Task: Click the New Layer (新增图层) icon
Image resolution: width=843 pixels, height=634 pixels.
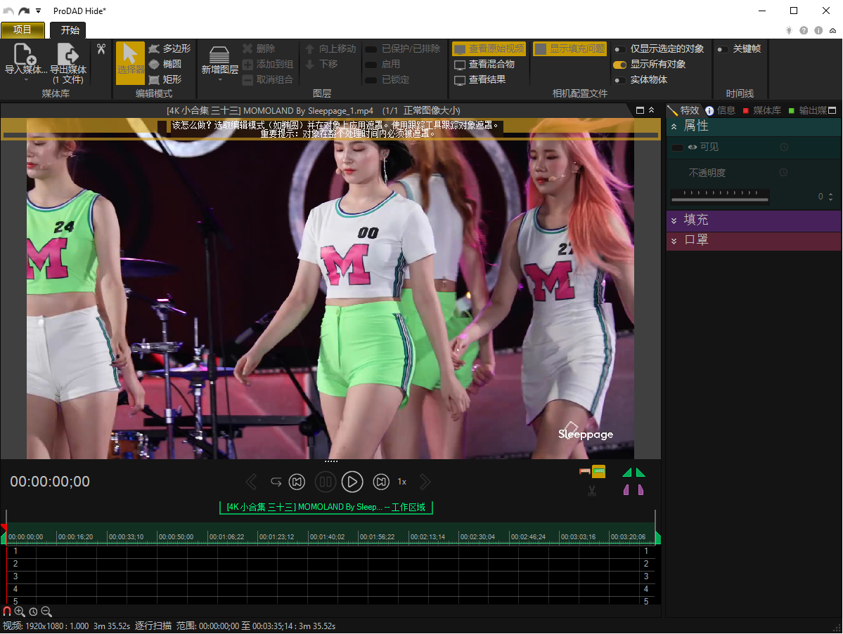Action: coord(219,56)
